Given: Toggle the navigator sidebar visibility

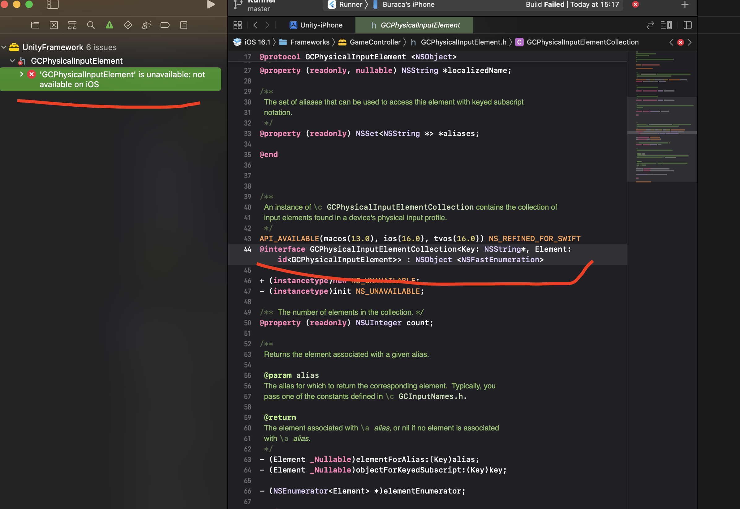Looking at the screenshot, I should click(52, 5).
